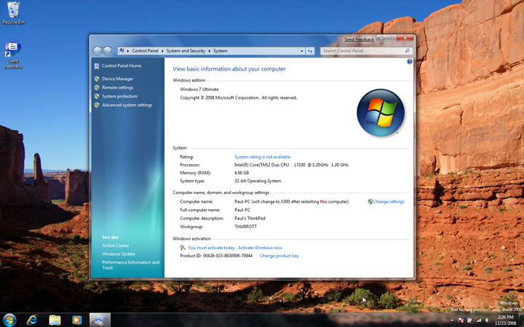This screenshot has width=524, height=327.
Task: Open Advanced system settings
Action: coord(127,105)
